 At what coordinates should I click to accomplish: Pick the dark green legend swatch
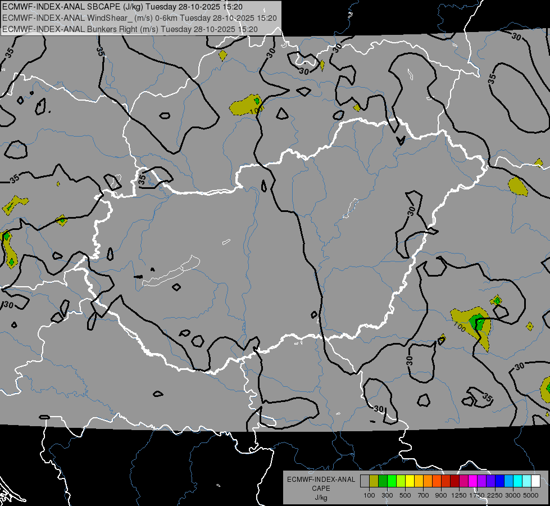click(x=383, y=481)
